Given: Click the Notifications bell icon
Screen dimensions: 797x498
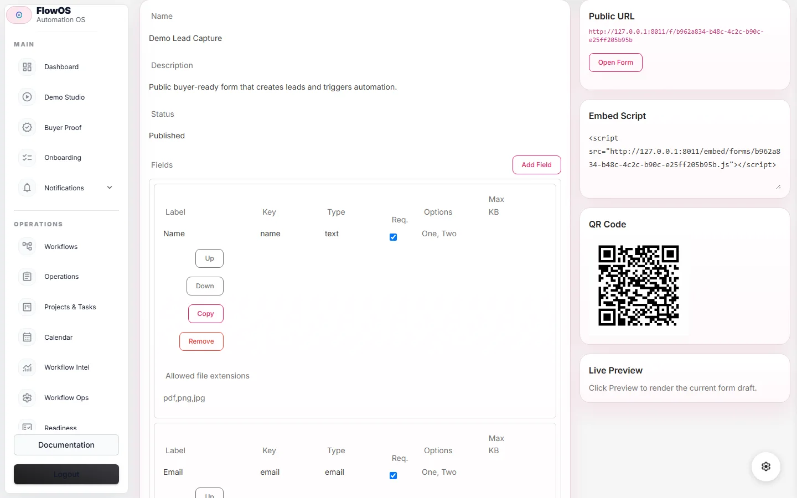Looking at the screenshot, I should coord(27,188).
